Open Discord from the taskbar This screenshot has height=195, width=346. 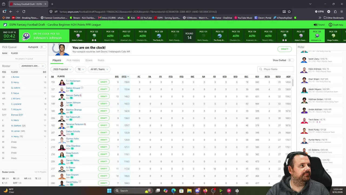[x=197, y=191]
